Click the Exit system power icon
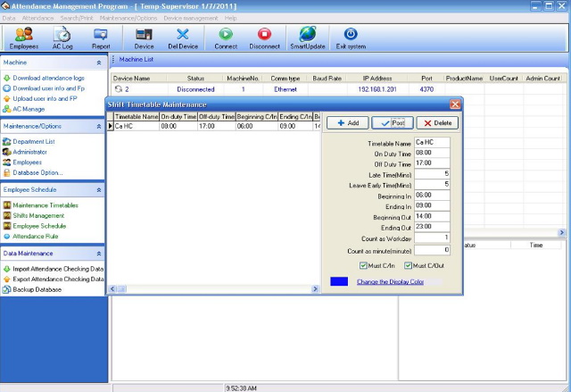Viewport: 571px width, 392px height. click(351, 34)
